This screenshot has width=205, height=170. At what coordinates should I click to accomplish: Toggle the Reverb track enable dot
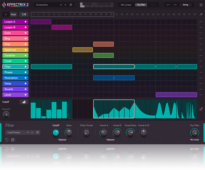click(x=25, y=89)
